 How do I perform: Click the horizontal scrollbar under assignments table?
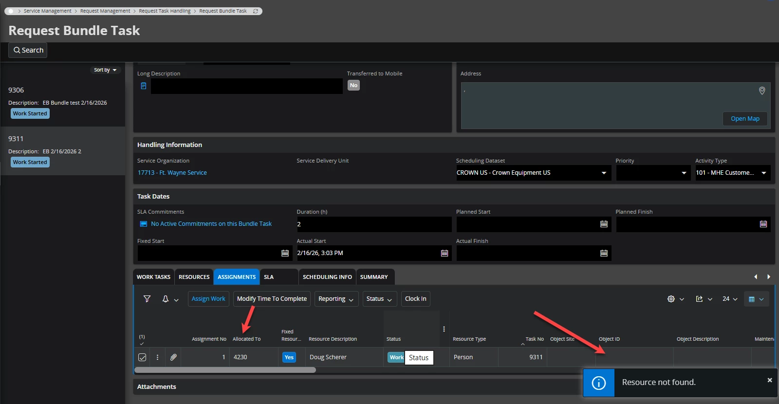[x=225, y=370]
